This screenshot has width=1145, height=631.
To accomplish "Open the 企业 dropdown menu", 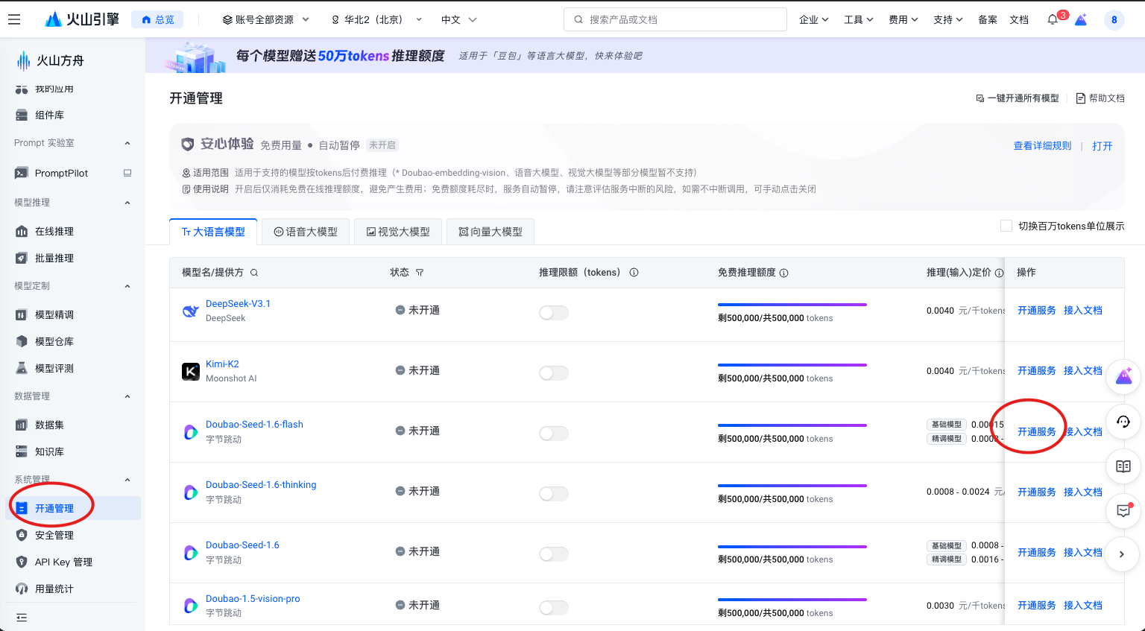I will [x=814, y=19].
